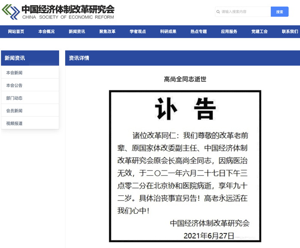Click the magnifier icon in search box
The width and height of the screenshot is (300, 248).
click(218, 12)
